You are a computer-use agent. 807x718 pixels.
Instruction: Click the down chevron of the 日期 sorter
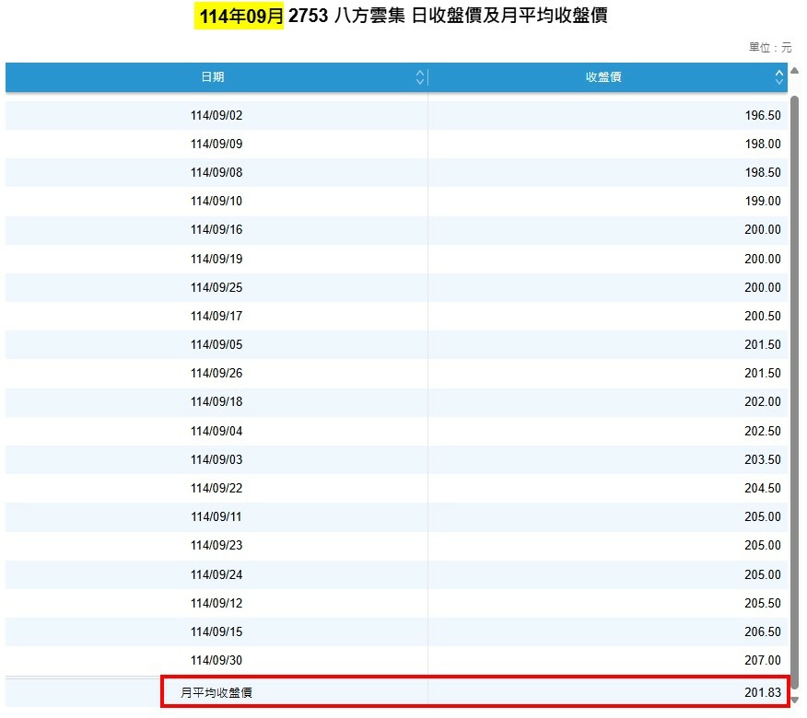(x=421, y=81)
